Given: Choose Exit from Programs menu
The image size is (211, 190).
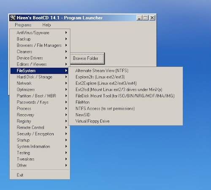Looking at the screenshot, I should coord(40,175).
